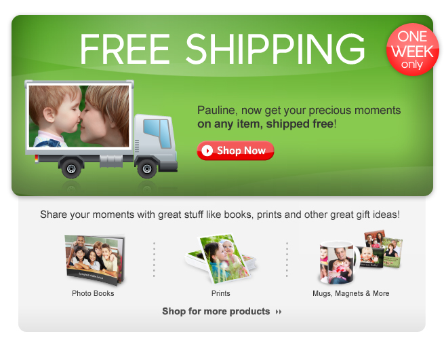Click the double arrow beside Shop for more products

pyautogui.click(x=279, y=312)
